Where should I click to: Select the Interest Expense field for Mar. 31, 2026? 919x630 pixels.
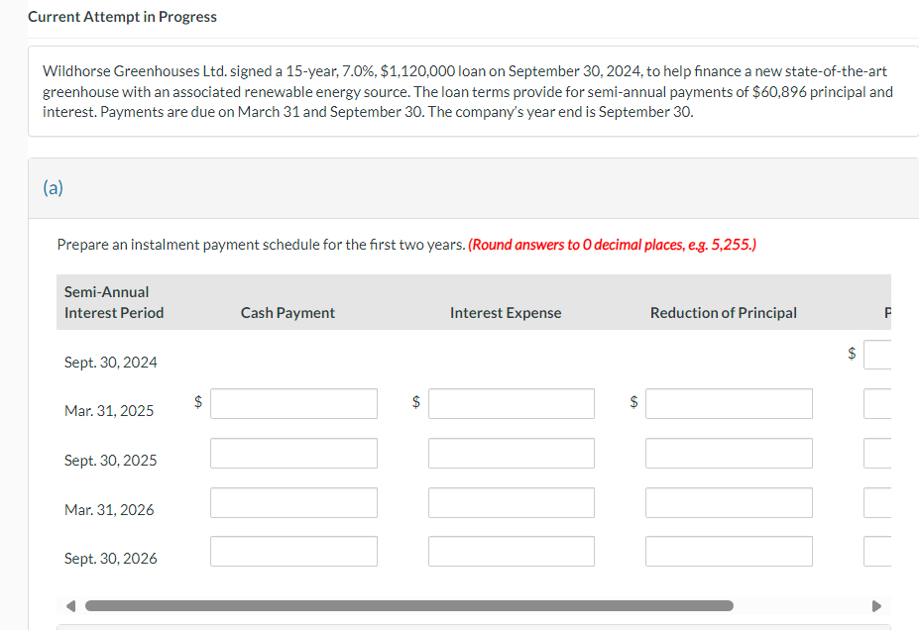[511, 502]
